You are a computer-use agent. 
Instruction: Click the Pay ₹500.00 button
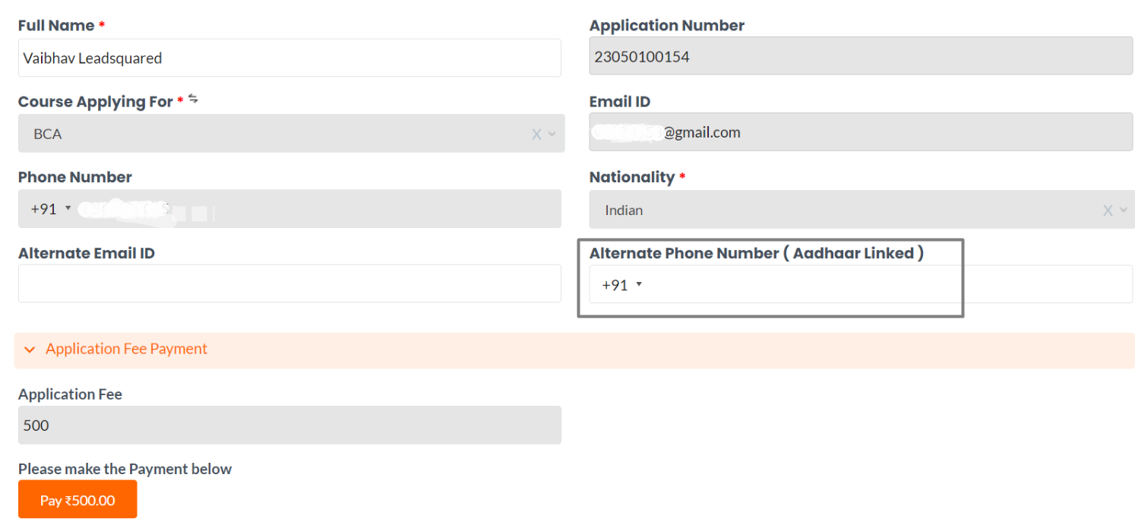coord(77,499)
